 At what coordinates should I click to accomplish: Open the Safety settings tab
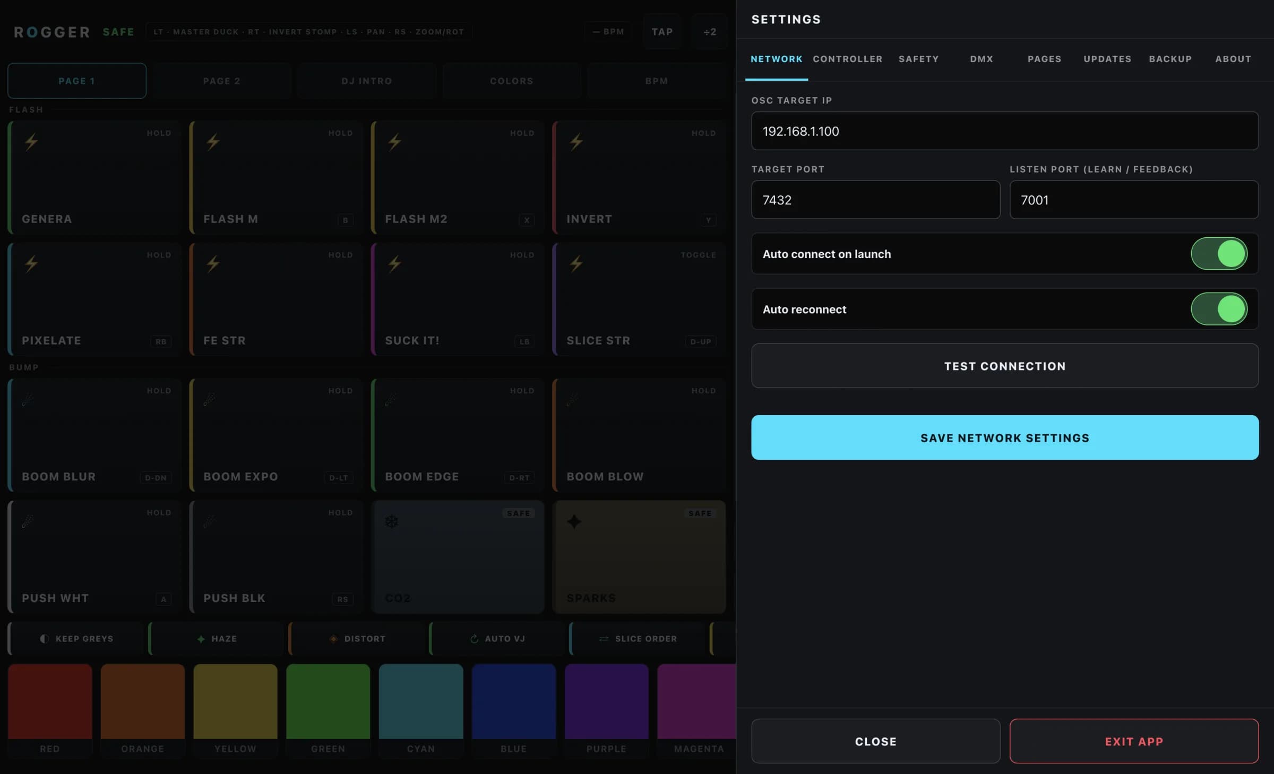click(x=918, y=59)
